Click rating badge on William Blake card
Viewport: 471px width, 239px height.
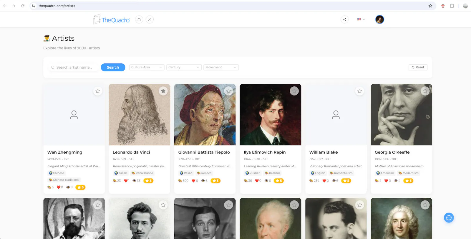tap(346, 181)
